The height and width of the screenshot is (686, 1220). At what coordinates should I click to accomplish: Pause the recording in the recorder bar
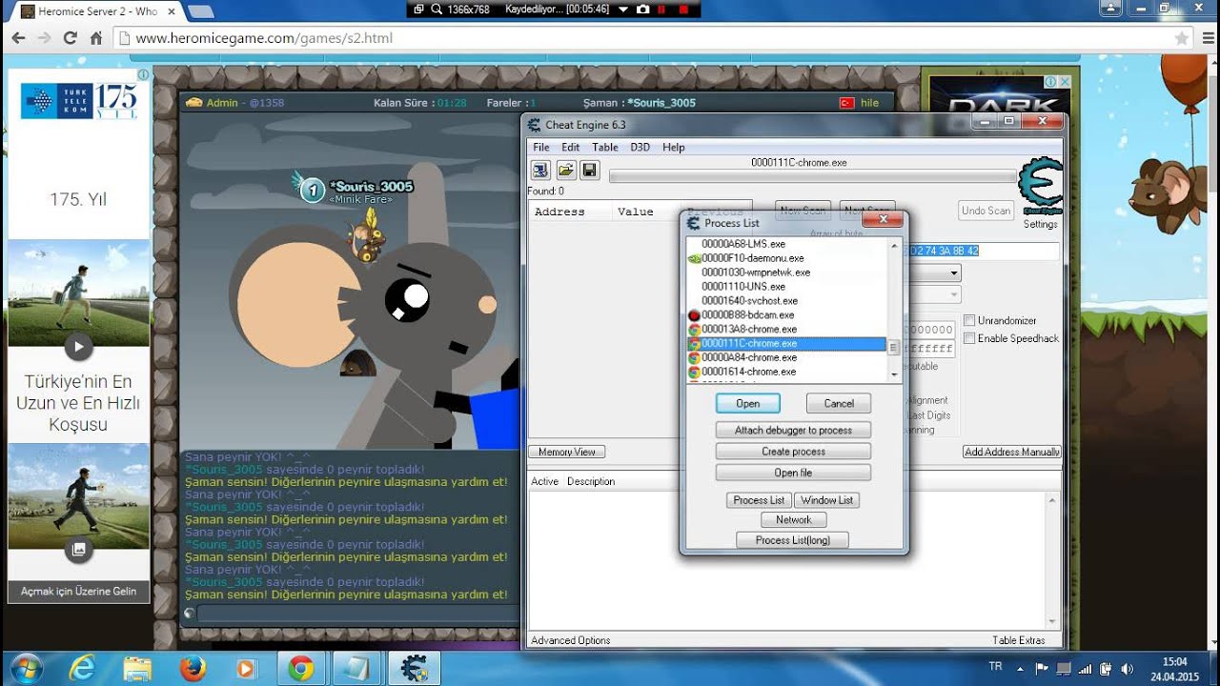663,9
